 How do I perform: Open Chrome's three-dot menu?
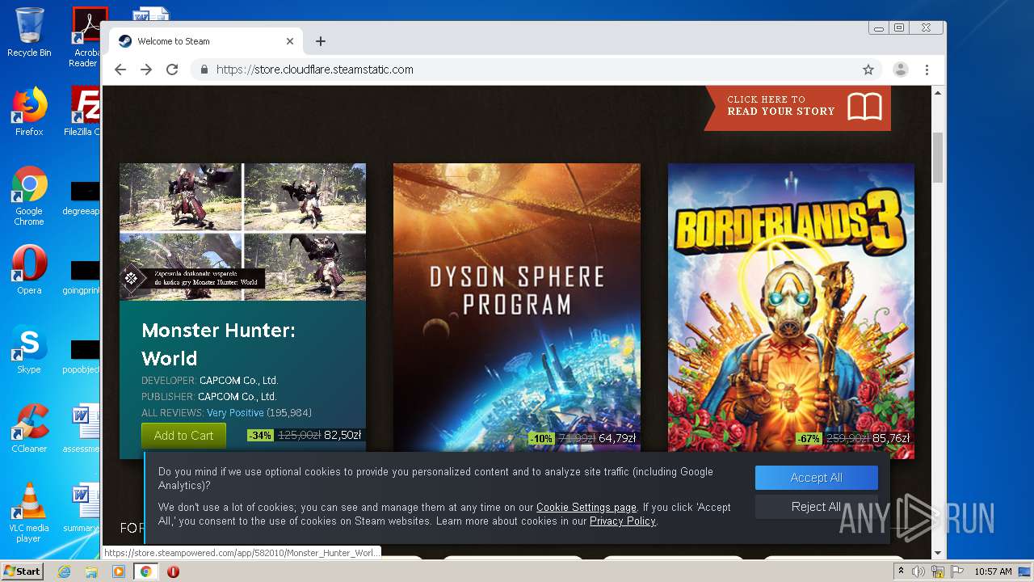pyautogui.click(x=927, y=70)
